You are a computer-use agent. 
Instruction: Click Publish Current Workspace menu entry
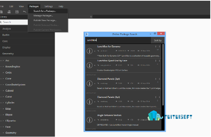tap(48, 30)
